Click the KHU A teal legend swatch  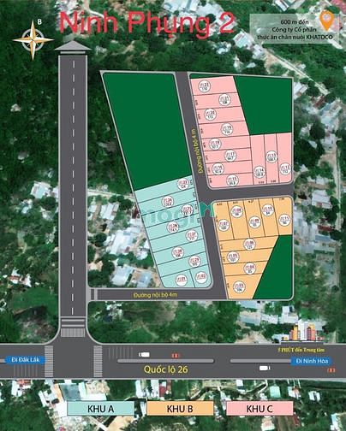100,409
